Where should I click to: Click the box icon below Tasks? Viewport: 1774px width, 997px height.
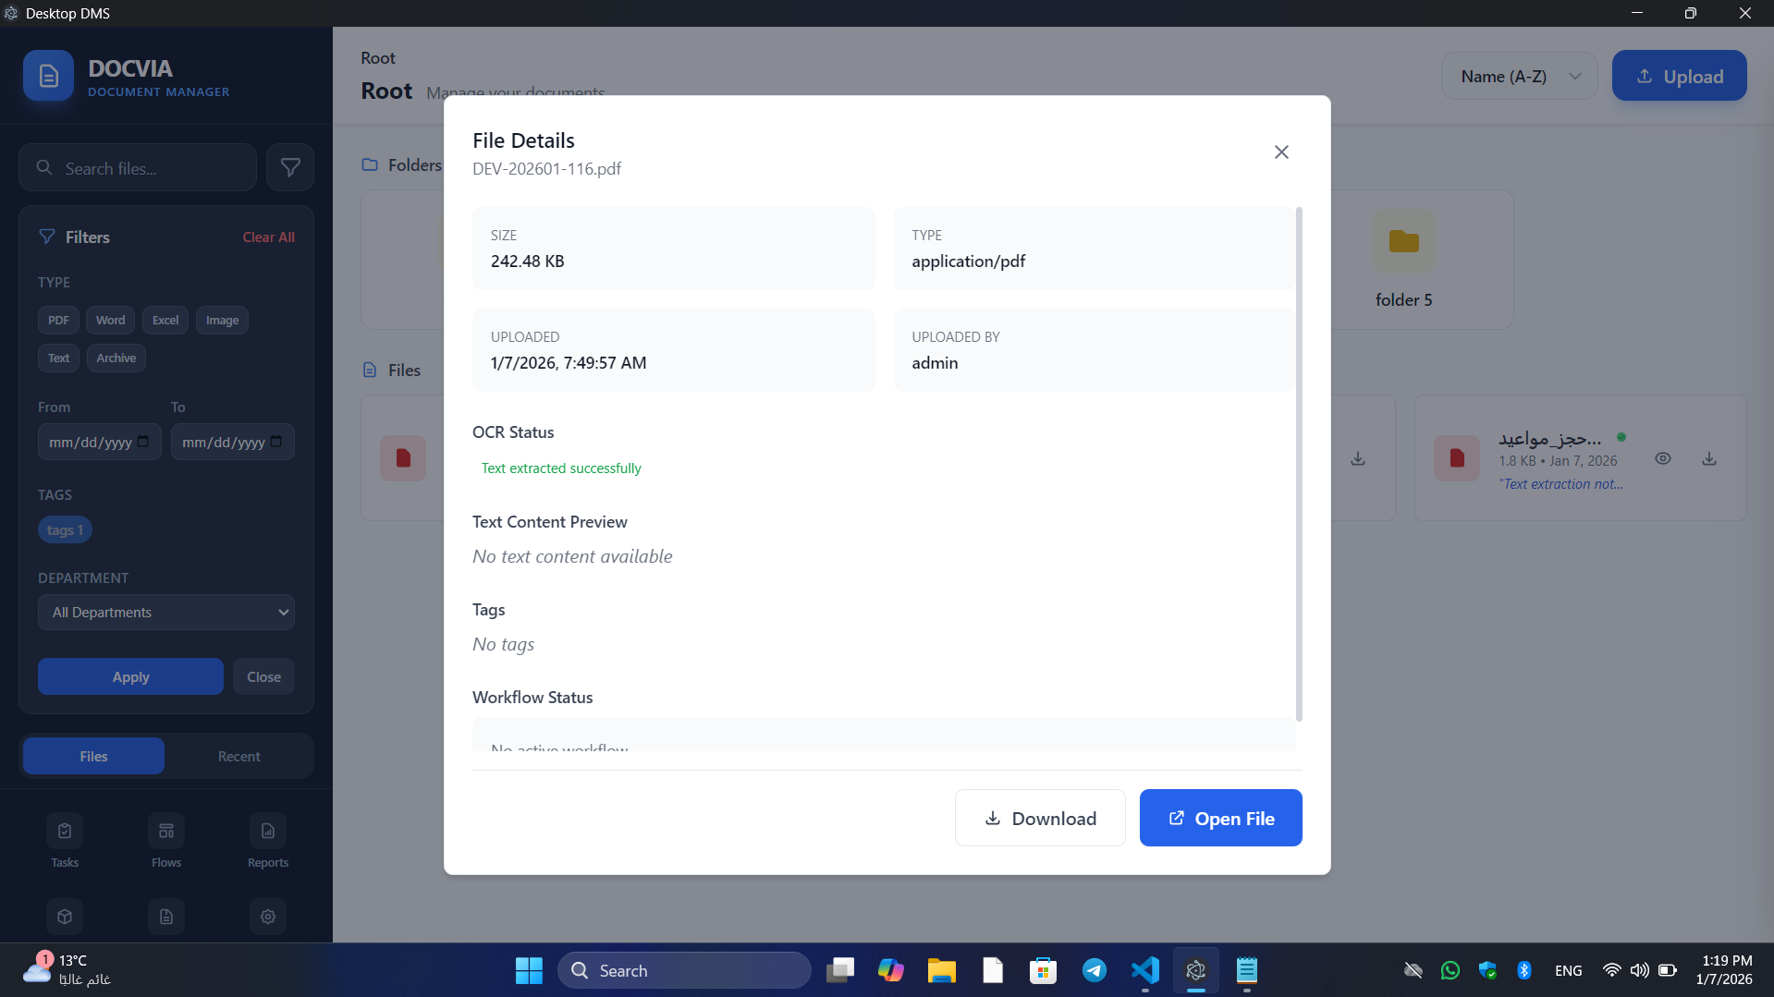[65, 917]
